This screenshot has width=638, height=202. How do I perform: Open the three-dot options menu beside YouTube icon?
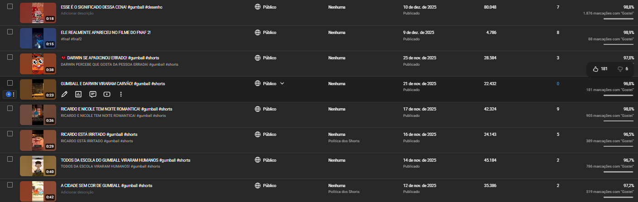tap(121, 94)
